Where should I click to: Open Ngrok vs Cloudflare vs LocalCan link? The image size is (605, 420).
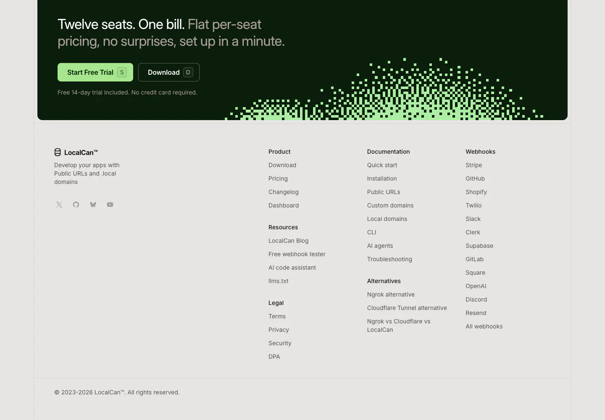(399, 325)
